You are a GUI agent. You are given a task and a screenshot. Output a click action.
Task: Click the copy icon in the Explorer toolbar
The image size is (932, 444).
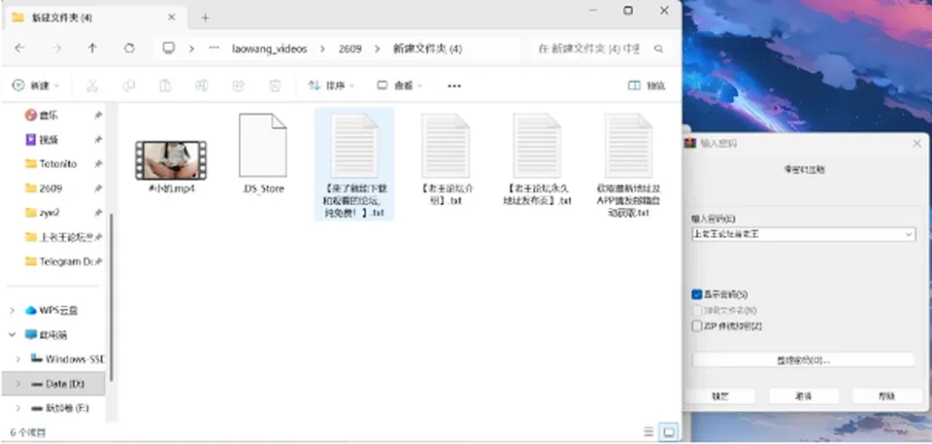point(128,85)
